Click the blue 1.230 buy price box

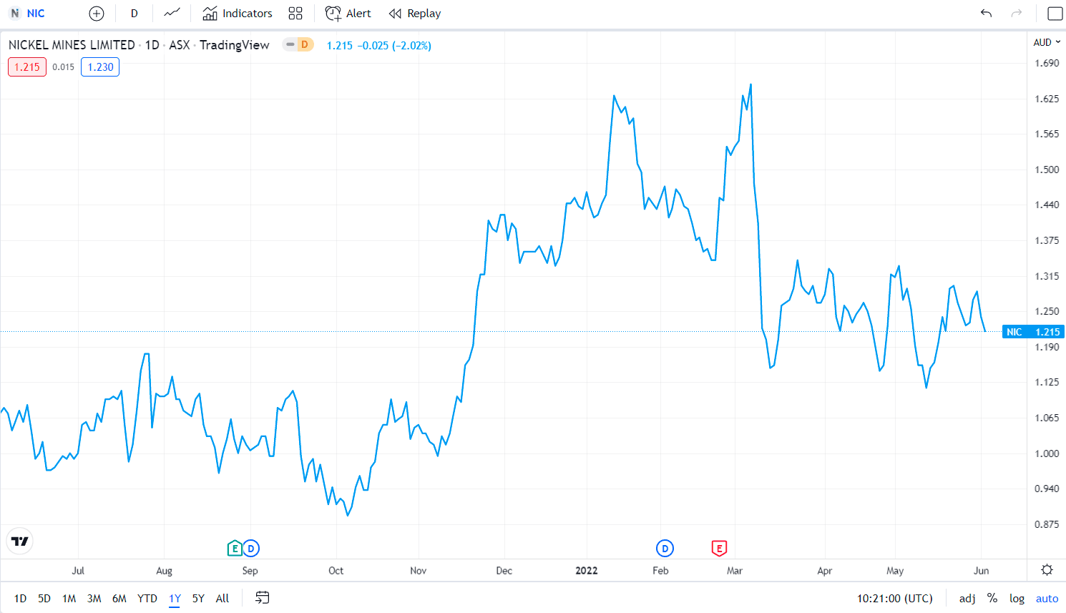click(100, 67)
